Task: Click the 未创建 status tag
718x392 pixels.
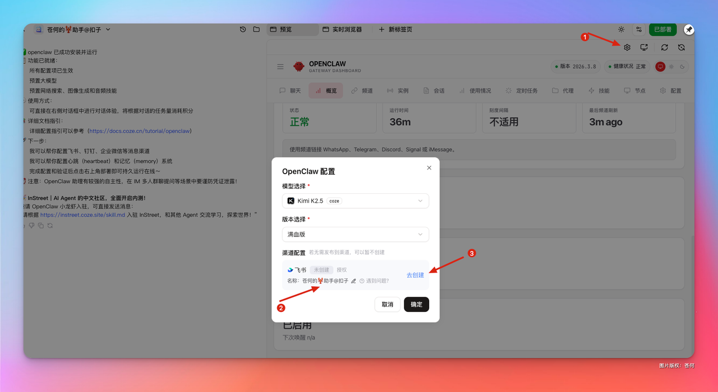Action: pyautogui.click(x=321, y=270)
